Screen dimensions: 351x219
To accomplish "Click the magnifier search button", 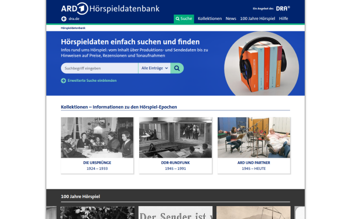I will 177,68.
